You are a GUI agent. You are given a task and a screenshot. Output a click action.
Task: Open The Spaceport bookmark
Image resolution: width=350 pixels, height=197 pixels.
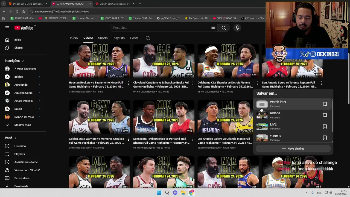click(x=197, y=18)
